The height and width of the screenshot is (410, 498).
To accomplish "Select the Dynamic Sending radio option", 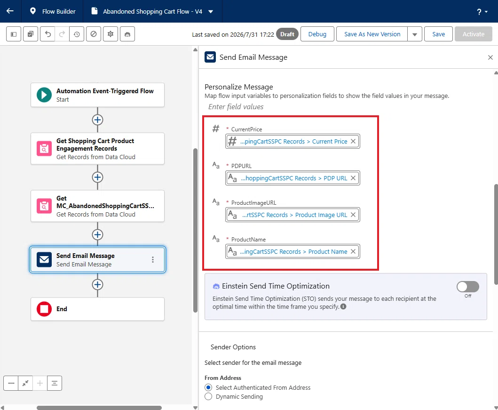I will 208,396.
